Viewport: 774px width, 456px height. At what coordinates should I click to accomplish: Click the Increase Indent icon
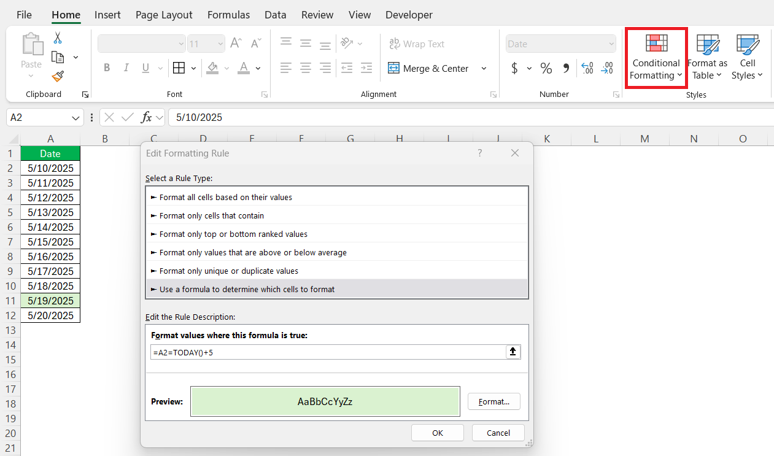tap(366, 68)
